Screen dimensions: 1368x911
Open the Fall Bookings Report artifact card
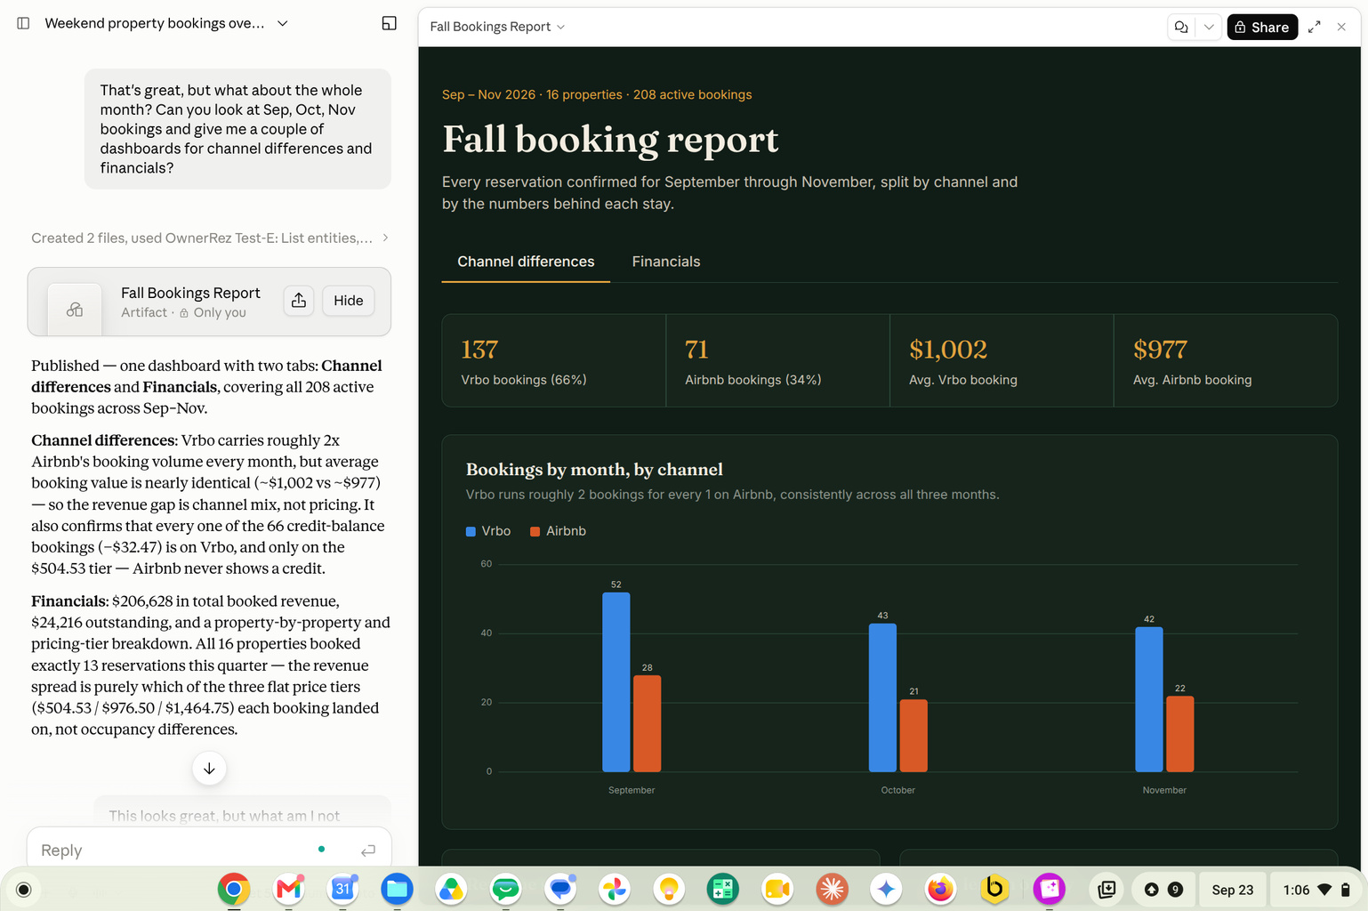tap(209, 302)
